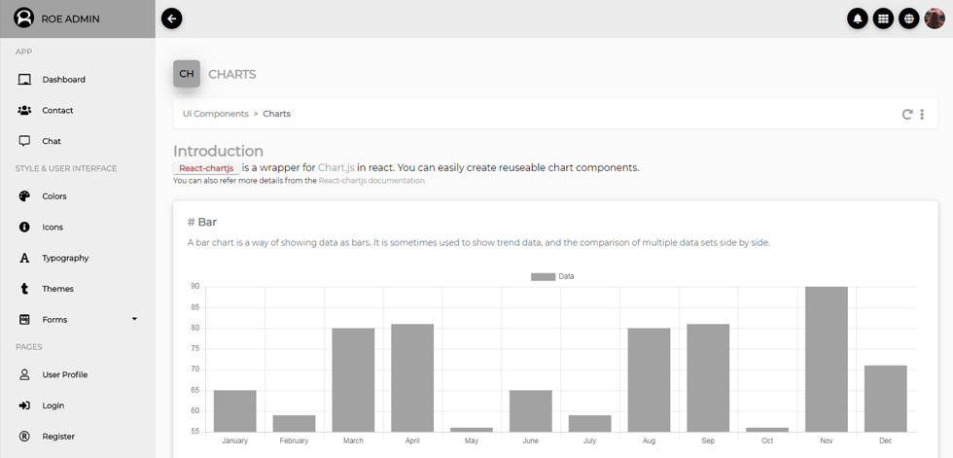Click Ui Components breadcrumb link
953x458 pixels.
click(x=216, y=114)
